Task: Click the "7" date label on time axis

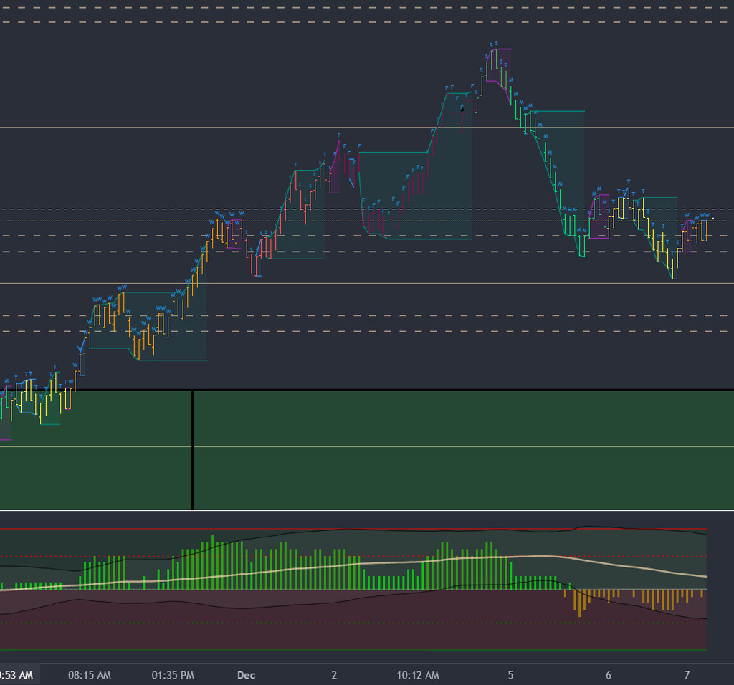Action: pos(687,675)
